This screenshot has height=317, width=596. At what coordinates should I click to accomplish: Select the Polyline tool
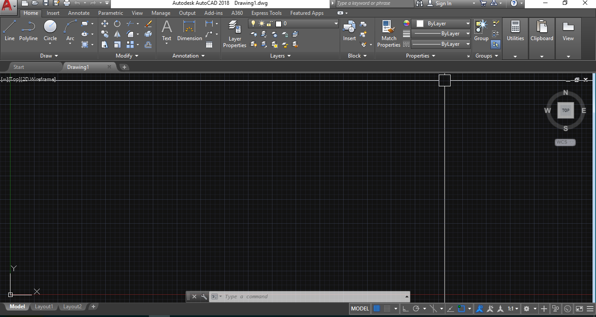[28, 31]
